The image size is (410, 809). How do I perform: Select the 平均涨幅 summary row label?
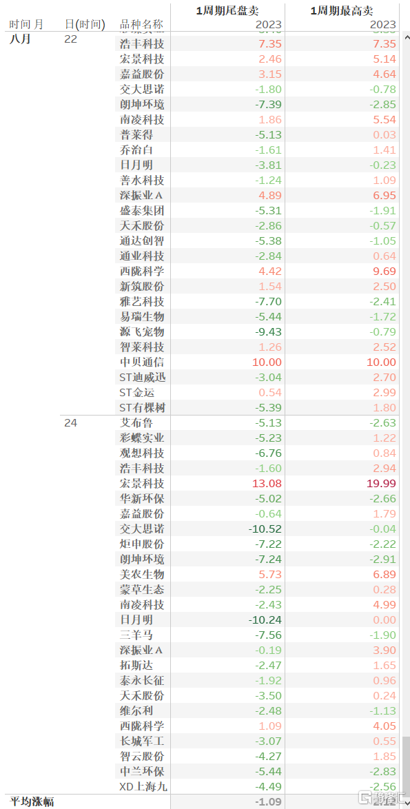[x=32, y=801]
